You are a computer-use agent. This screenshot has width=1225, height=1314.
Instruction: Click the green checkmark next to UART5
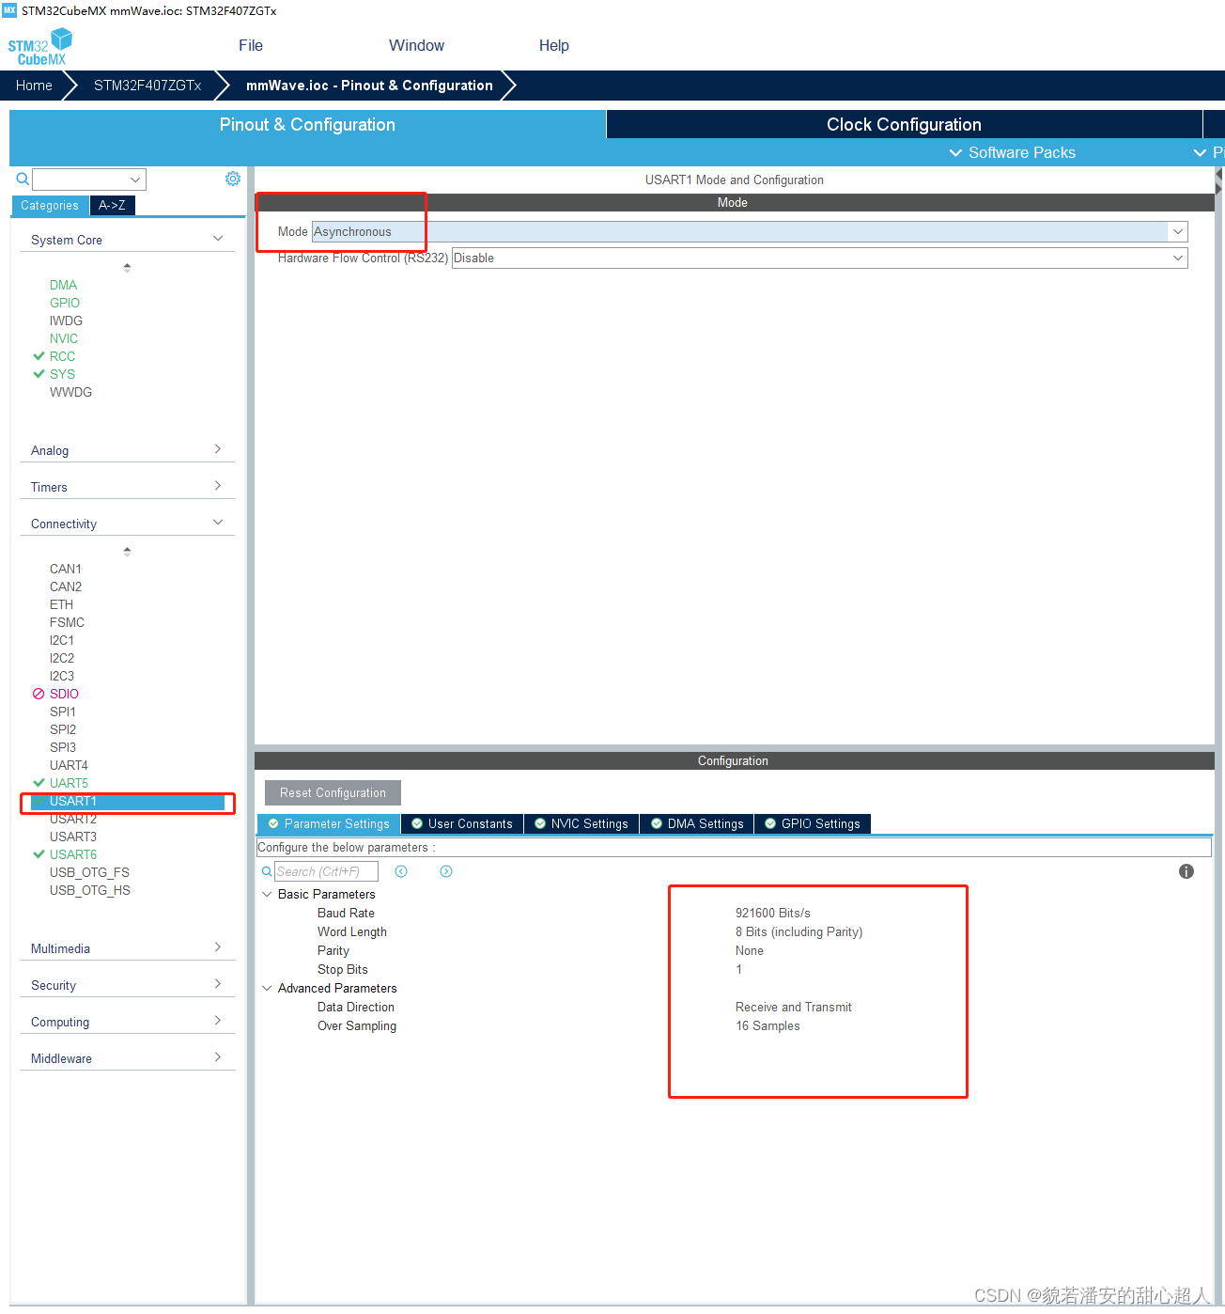(x=39, y=783)
